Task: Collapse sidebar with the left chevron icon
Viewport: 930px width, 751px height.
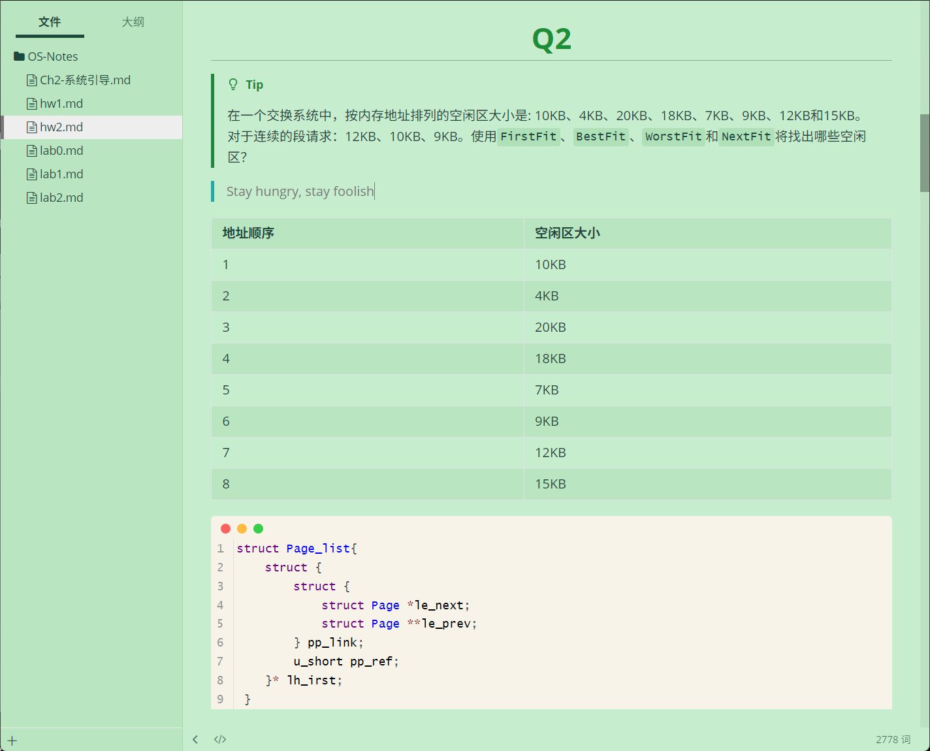Action: pos(195,739)
